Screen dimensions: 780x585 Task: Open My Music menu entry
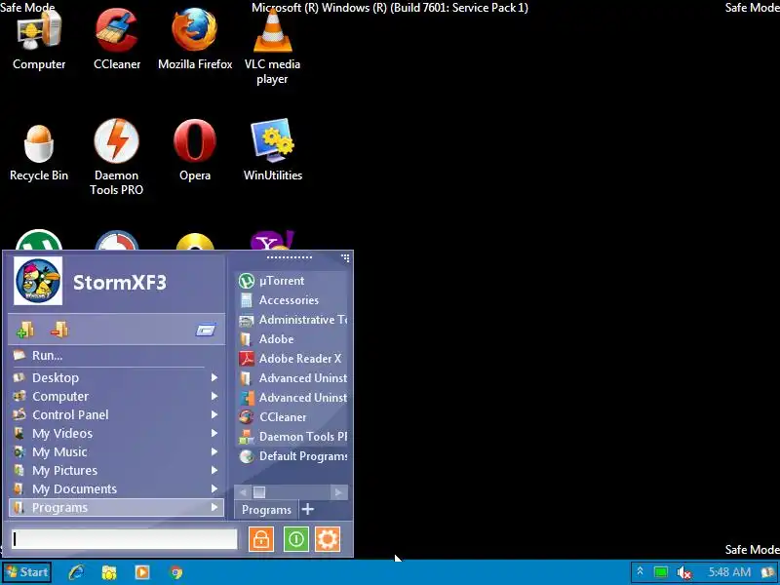click(x=116, y=452)
